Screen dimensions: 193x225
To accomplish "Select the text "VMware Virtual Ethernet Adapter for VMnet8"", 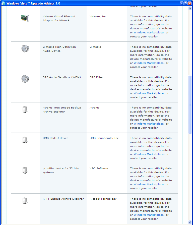I will coord(59,19).
